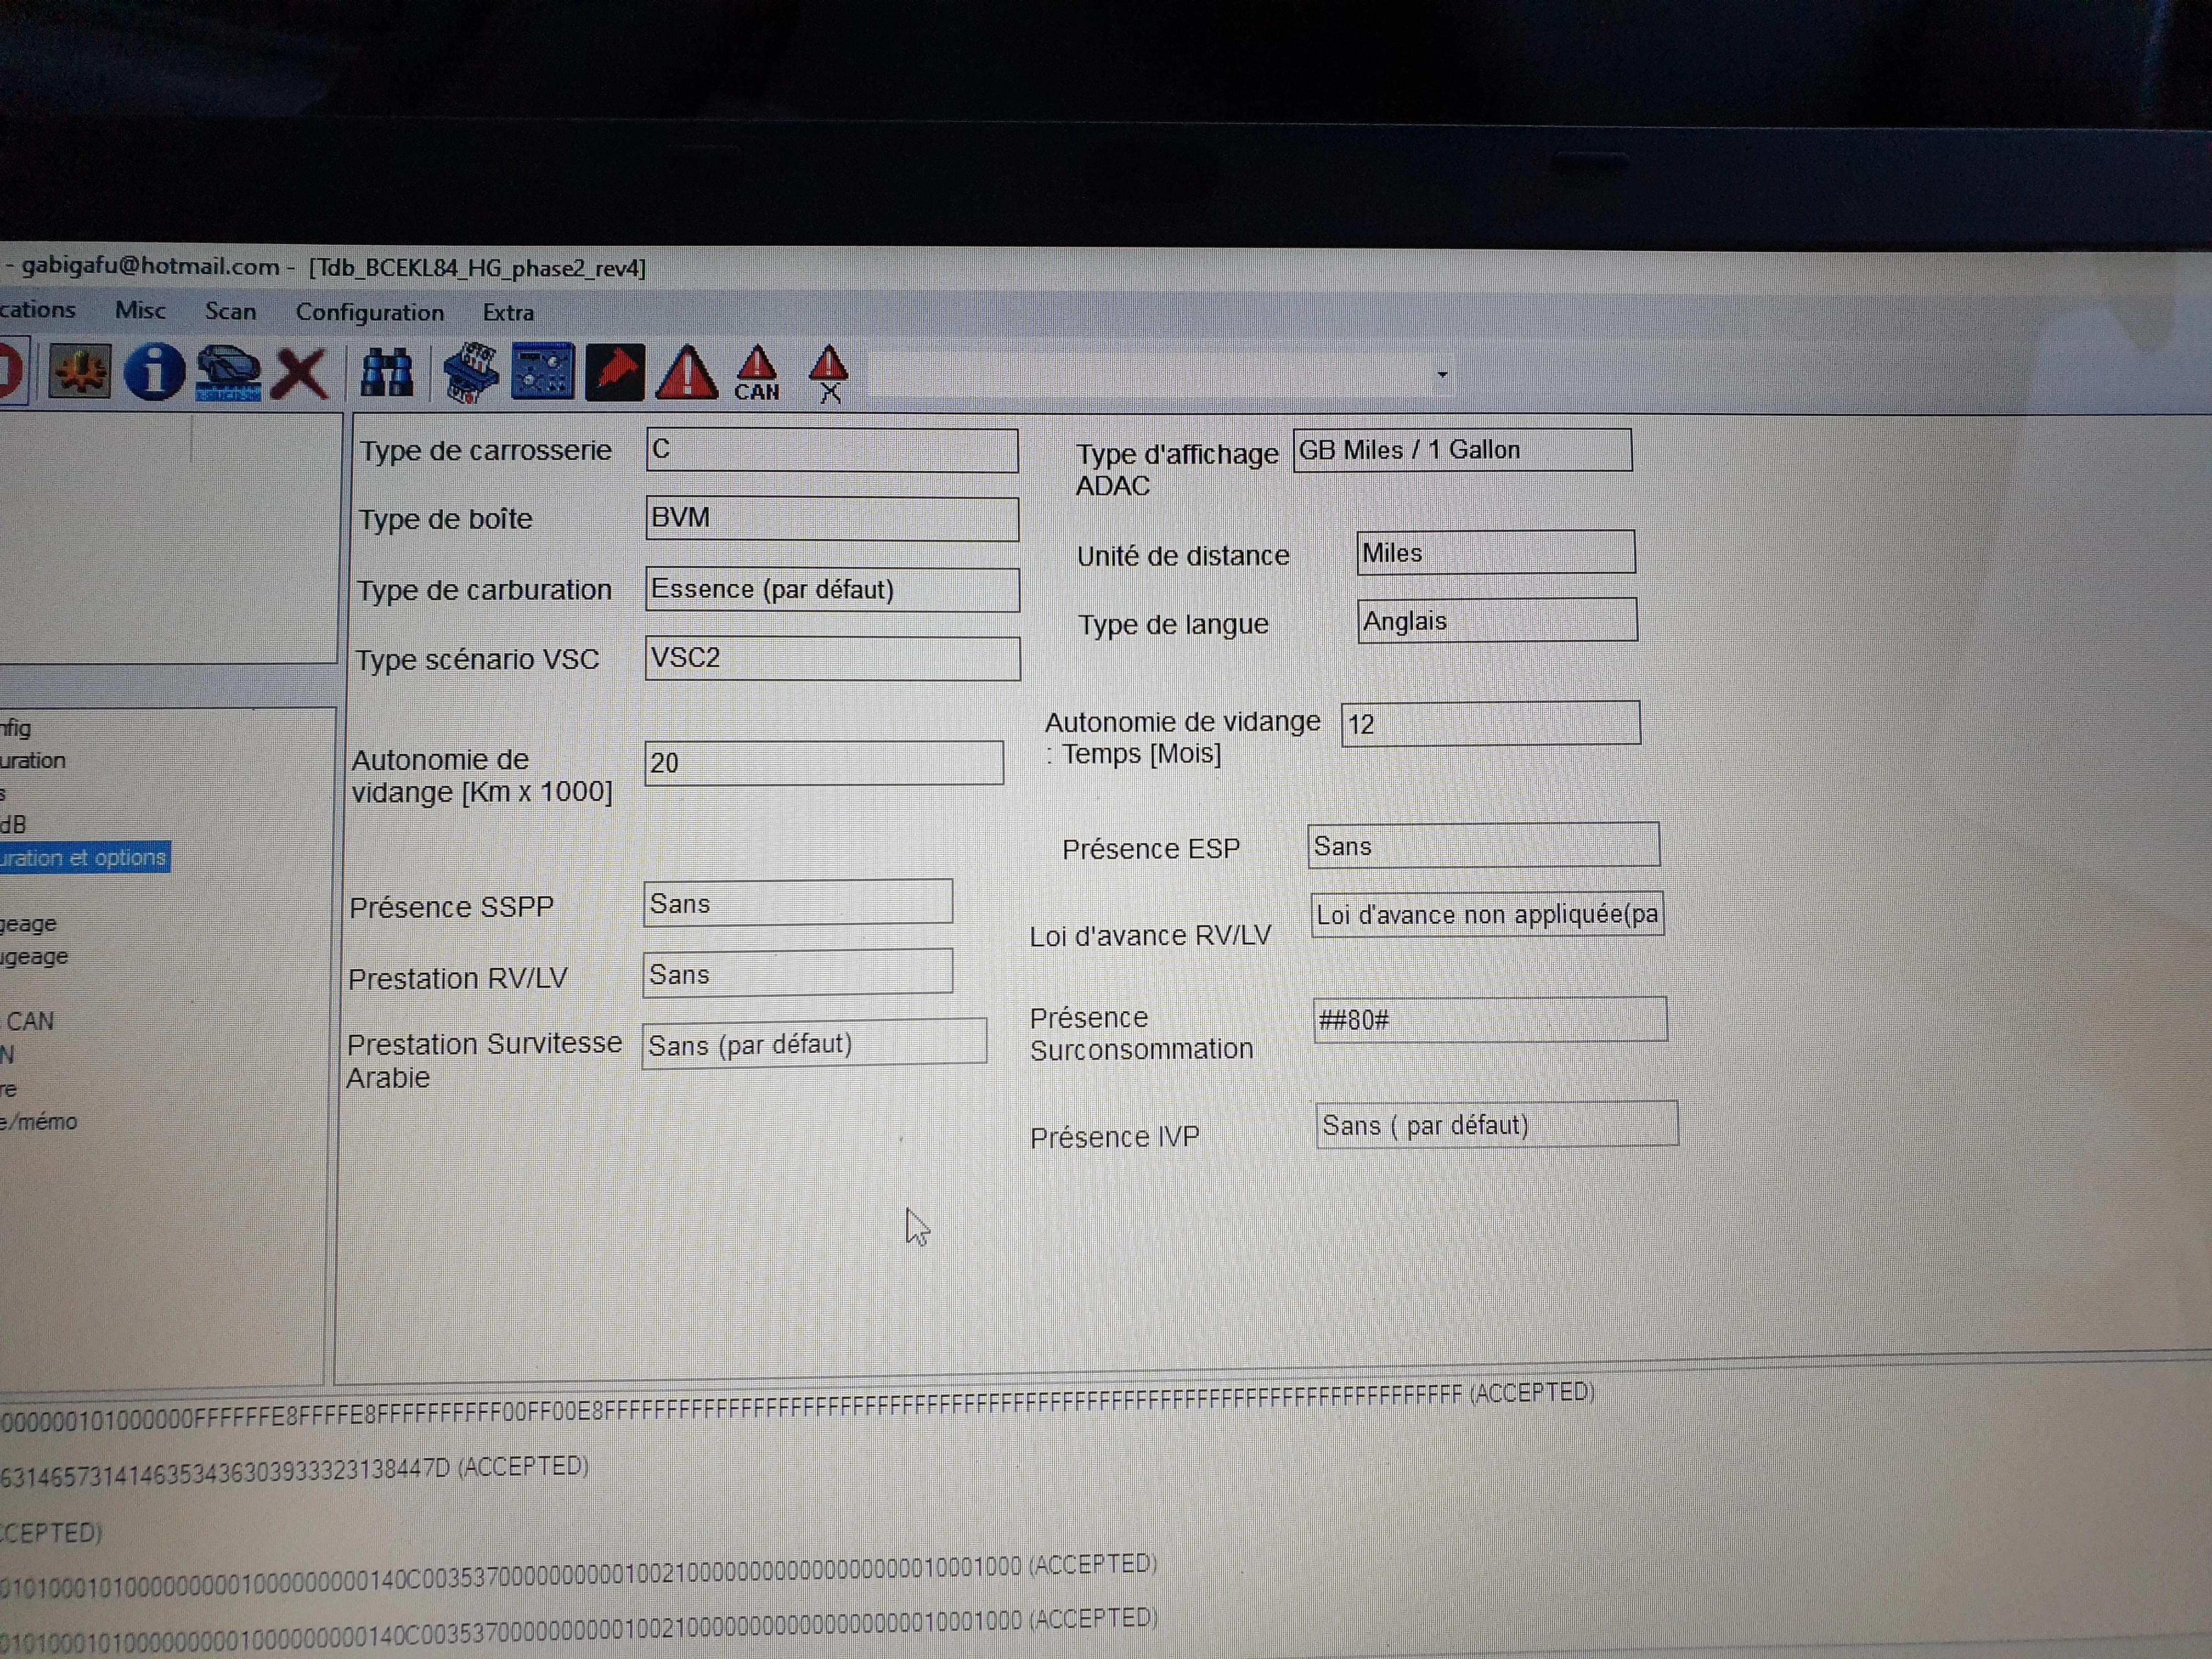Open the Extra menu
Viewport: 2212px width, 1659px height.
pyautogui.click(x=508, y=313)
